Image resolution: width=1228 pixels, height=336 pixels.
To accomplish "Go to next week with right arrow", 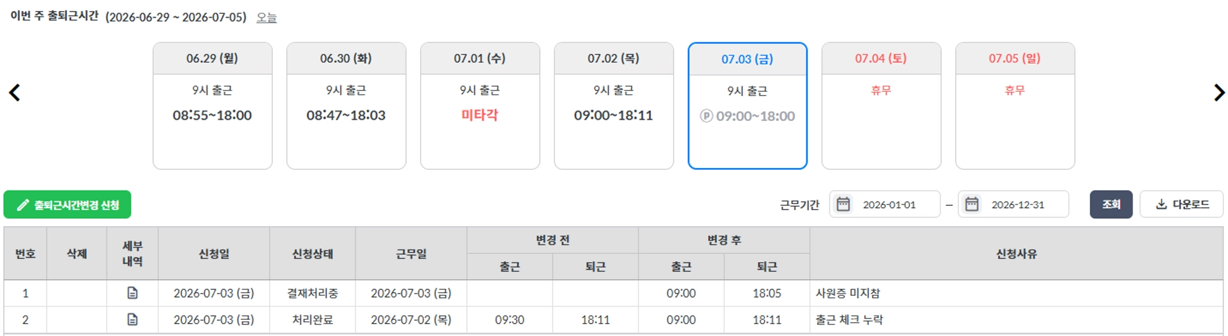I will tap(1219, 93).
